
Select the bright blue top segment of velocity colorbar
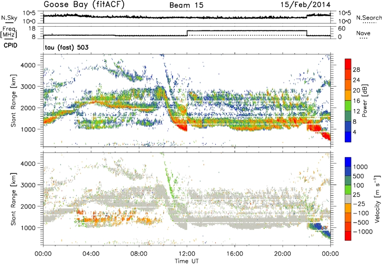[x=348, y=162]
